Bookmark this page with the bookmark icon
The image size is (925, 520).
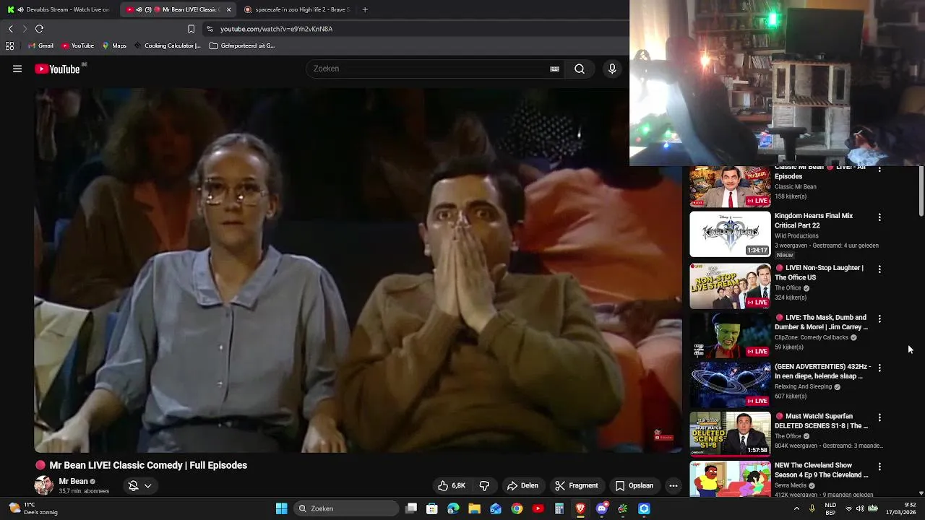(191, 29)
